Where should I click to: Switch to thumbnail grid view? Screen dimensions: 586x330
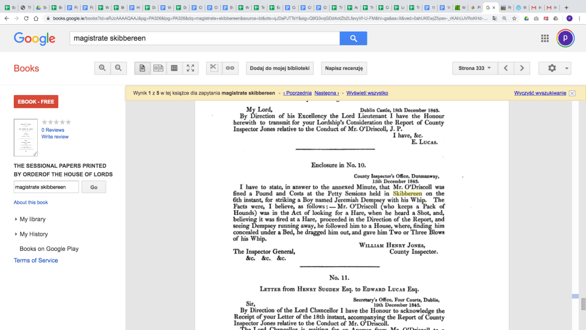(175, 68)
